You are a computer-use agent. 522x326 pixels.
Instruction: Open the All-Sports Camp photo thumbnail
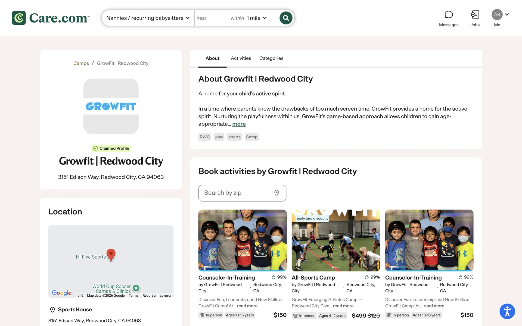coord(335,240)
